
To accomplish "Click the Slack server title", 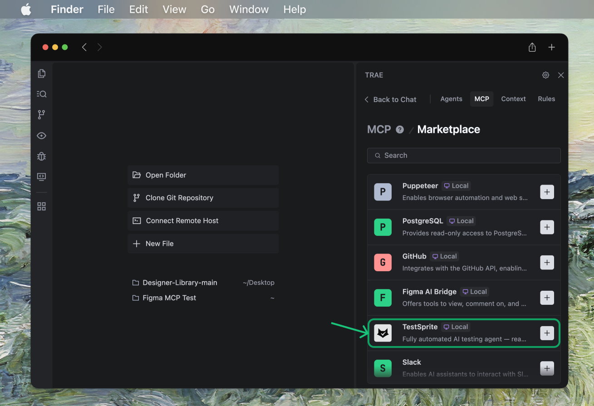I will [x=412, y=362].
